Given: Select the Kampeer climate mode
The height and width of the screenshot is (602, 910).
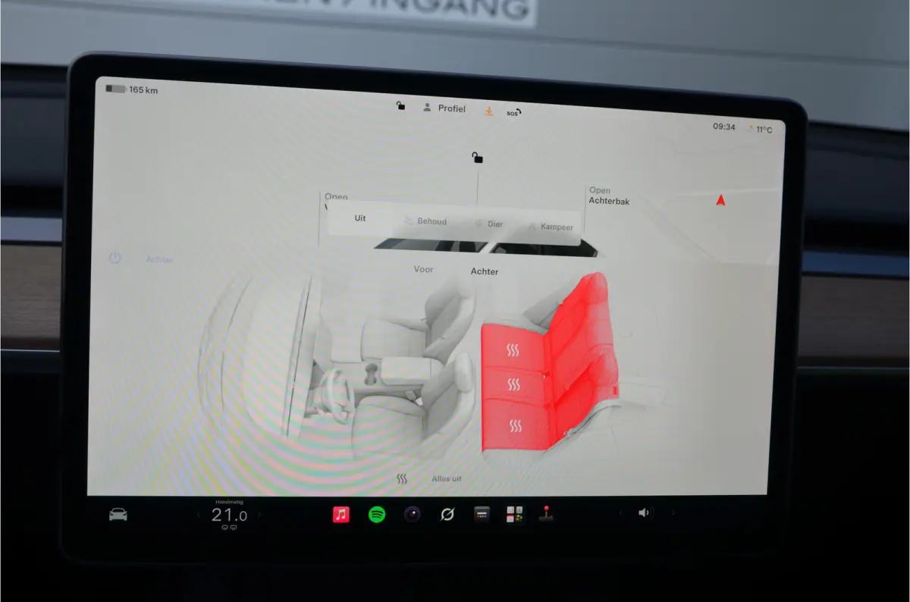Looking at the screenshot, I should 551,227.
